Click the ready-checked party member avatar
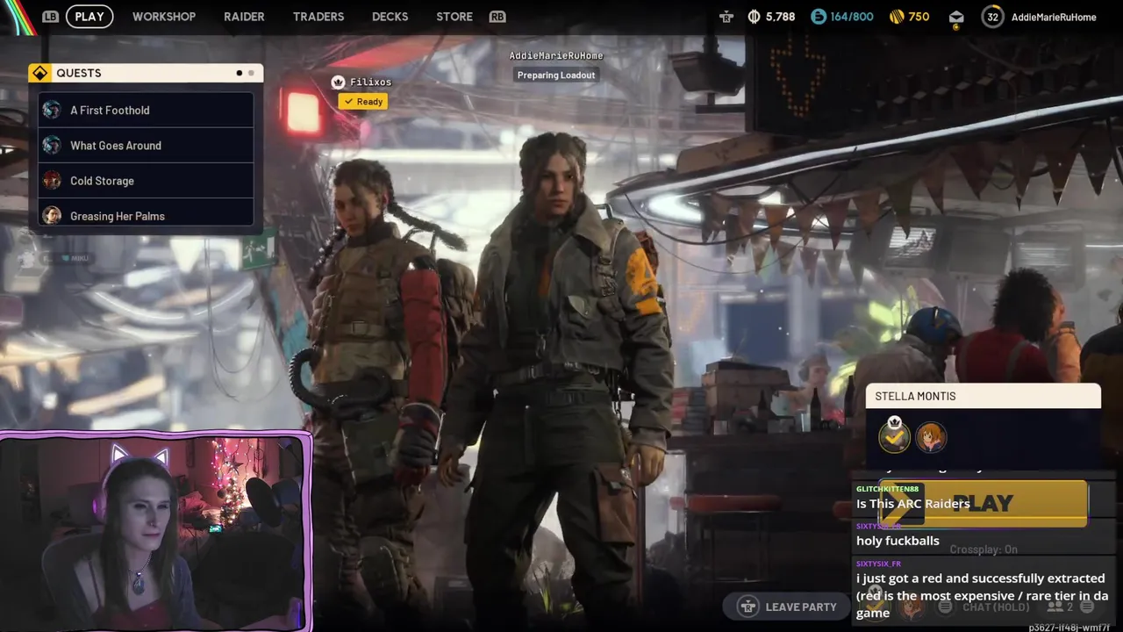The image size is (1123, 632). coord(894,435)
